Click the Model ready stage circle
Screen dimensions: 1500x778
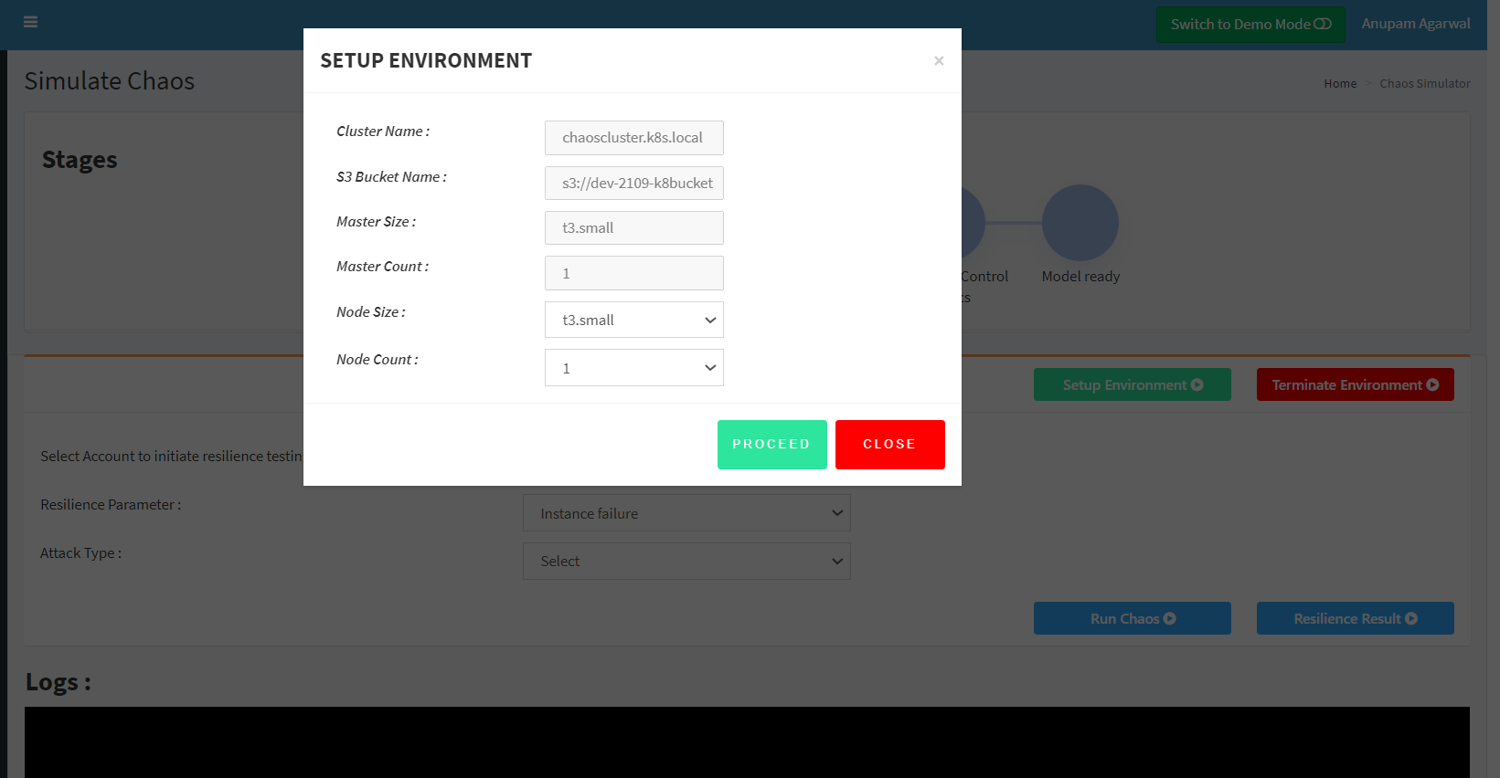[x=1080, y=223]
